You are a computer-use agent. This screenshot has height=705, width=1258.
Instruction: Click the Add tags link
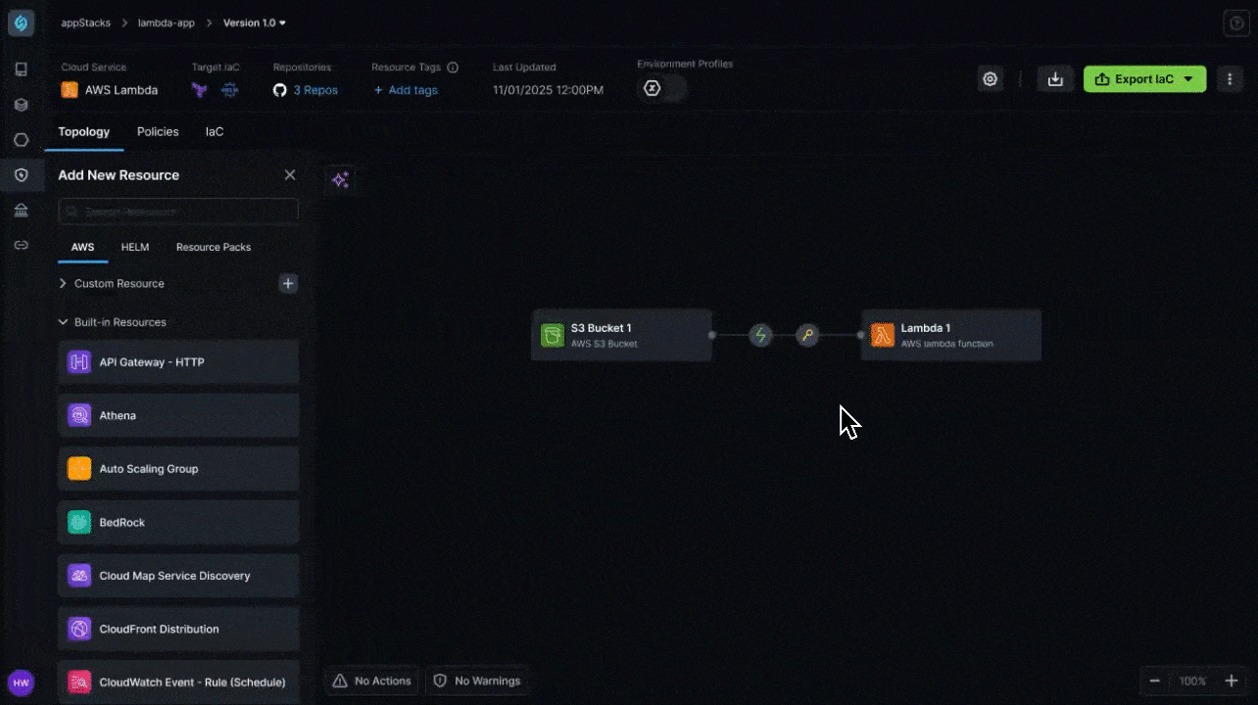tap(406, 90)
